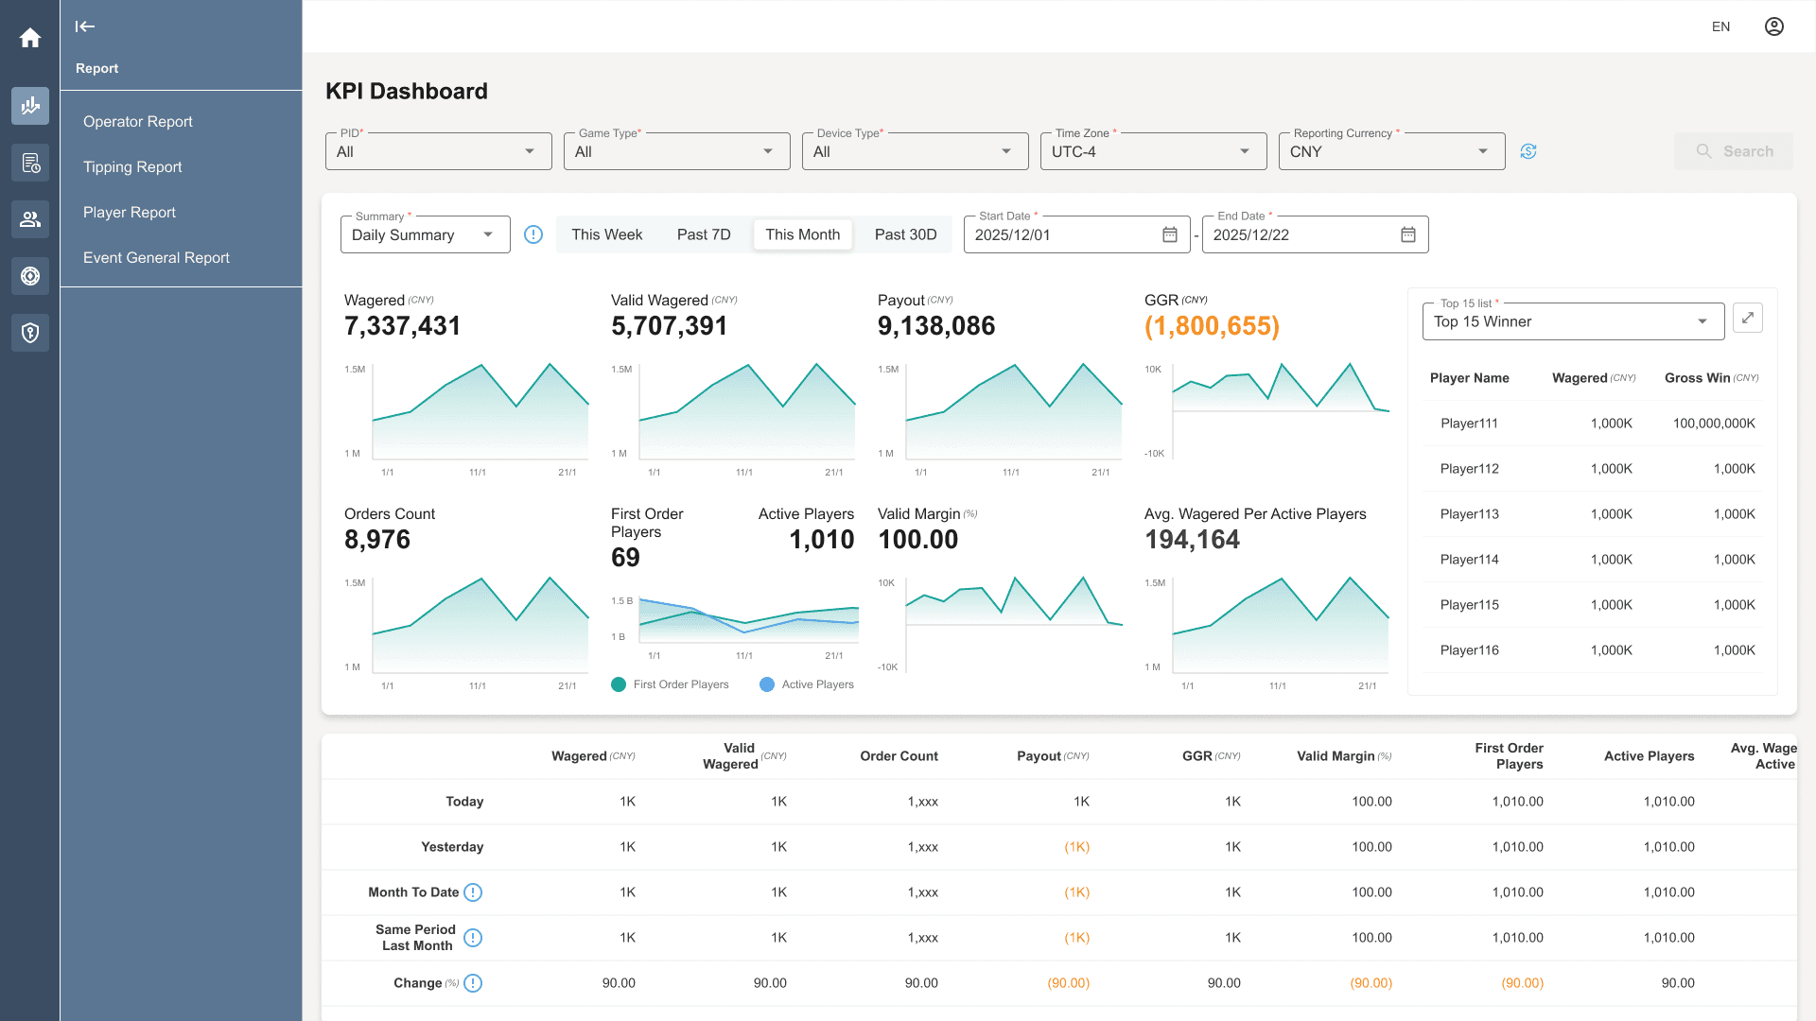Image resolution: width=1816 pixels, height=1021 pixels.
Task: Click Player111 in the winner list
Action: click(1470, 424)
